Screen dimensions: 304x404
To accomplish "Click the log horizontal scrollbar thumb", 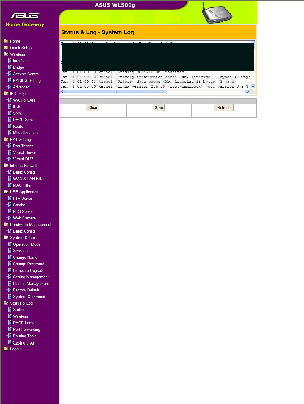I will (x=116, y=92).
